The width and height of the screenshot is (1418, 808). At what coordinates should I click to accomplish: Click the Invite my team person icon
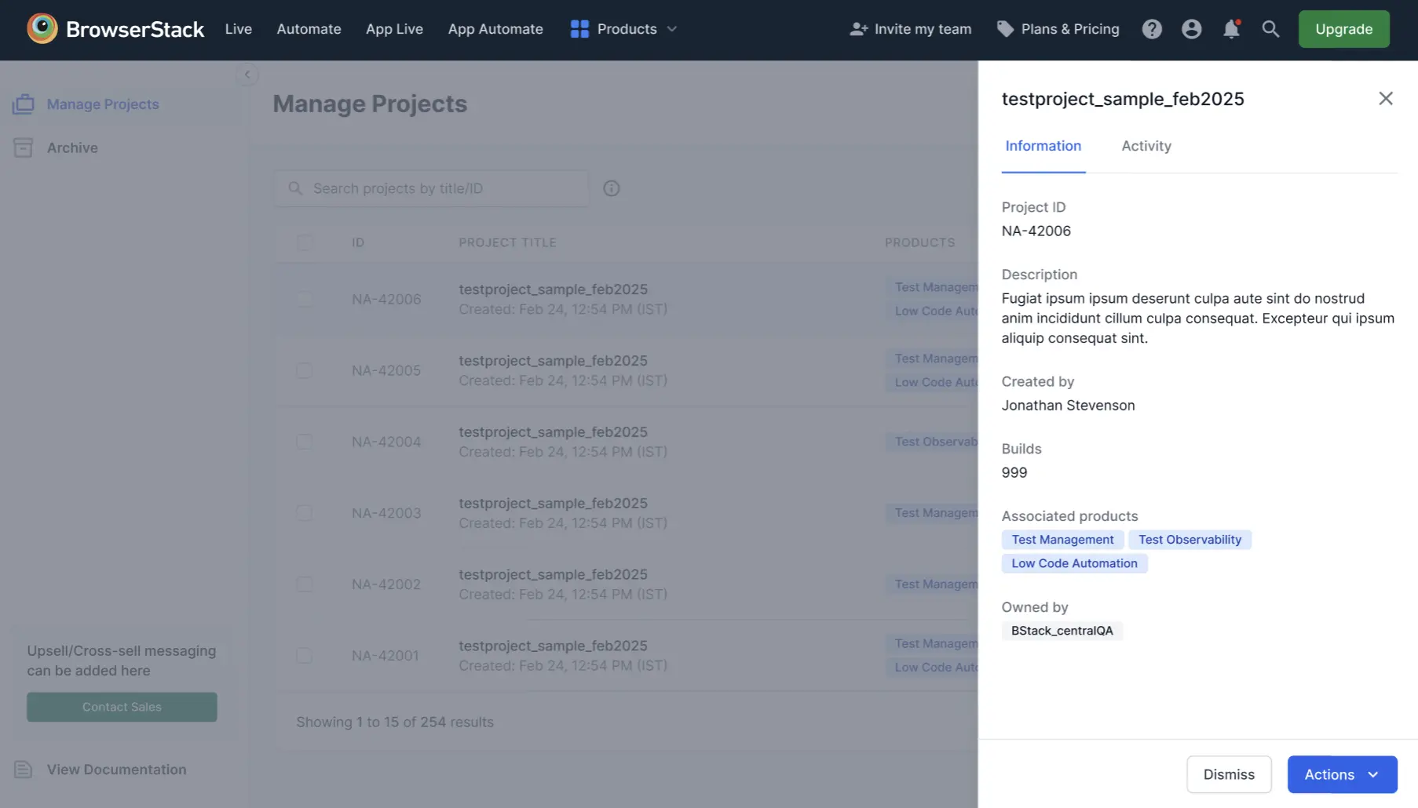pyautogui.click(x=859, y=29)
